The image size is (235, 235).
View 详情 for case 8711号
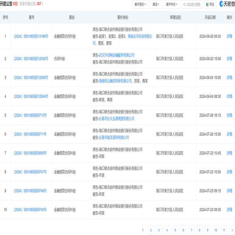pos(229,134)
